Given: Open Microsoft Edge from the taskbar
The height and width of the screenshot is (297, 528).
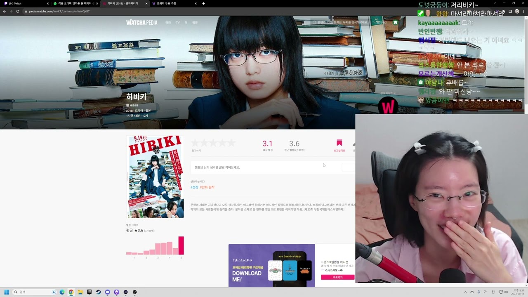Looking at the screenshot, I should (x=62, y=292).
